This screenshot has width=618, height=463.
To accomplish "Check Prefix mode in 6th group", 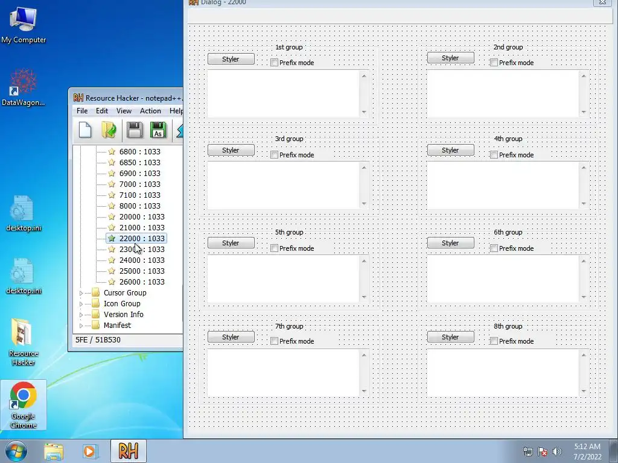I will [x=494, y=248].
